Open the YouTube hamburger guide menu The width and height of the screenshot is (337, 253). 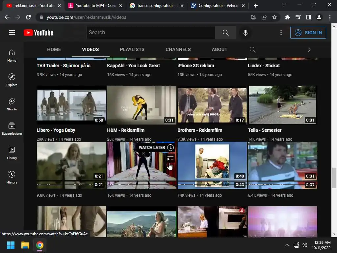pos(12,33)
